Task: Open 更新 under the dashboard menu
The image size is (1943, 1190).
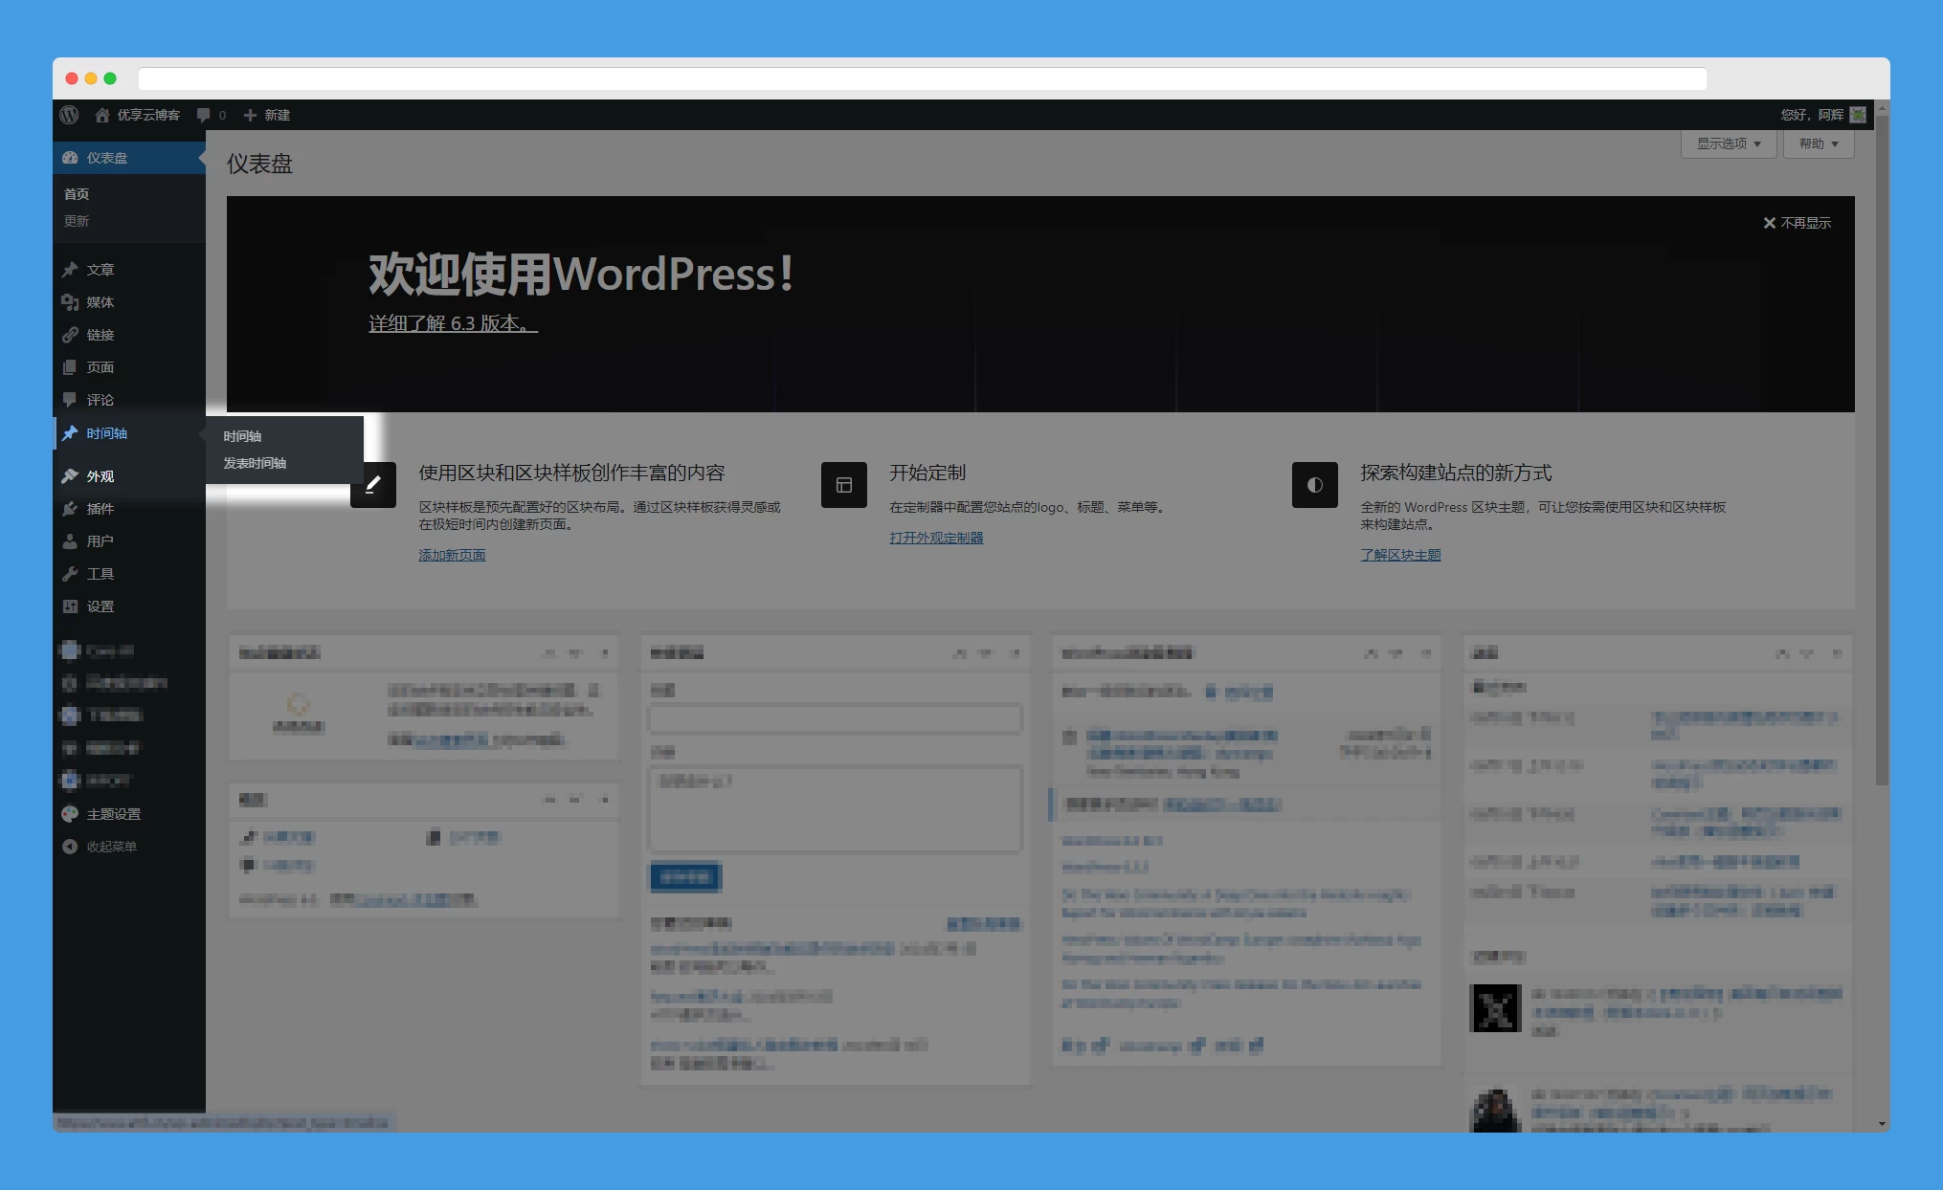Action: click(77, 221)
